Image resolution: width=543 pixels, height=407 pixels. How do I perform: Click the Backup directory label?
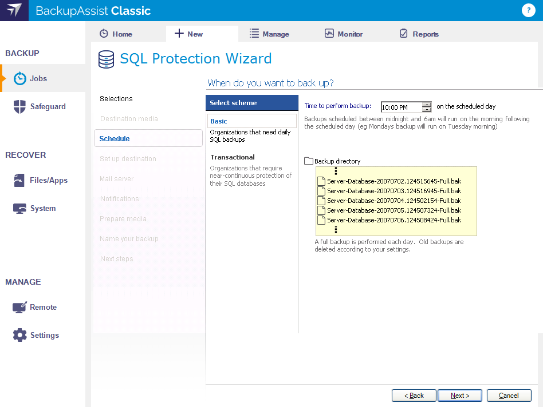coord(337,161)
